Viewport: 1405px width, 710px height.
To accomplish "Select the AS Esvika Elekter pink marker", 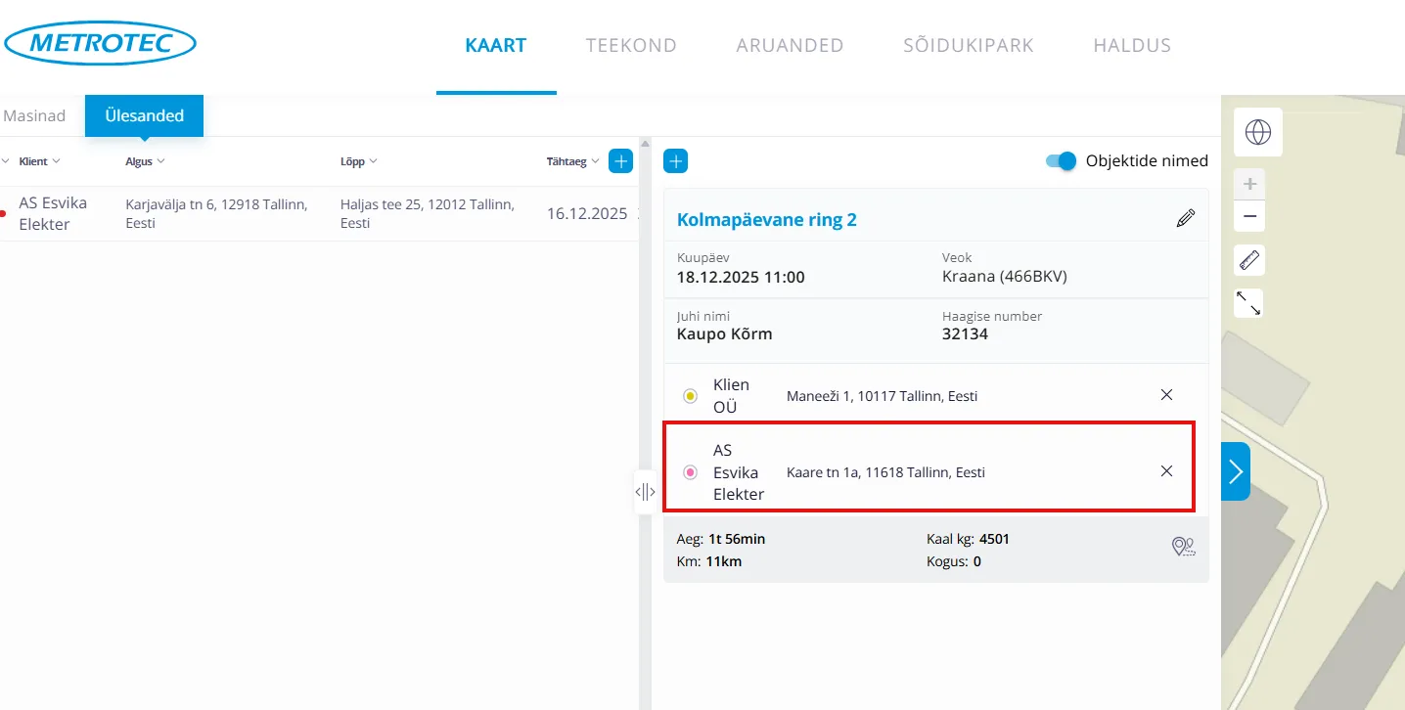I will coord(690,472).
